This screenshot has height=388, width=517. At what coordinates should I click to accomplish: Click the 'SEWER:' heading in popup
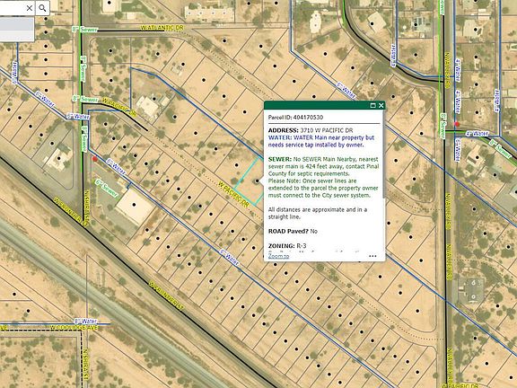280,159
